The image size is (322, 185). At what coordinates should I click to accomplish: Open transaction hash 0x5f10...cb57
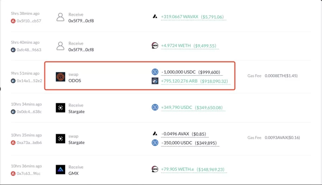point(29,21)
